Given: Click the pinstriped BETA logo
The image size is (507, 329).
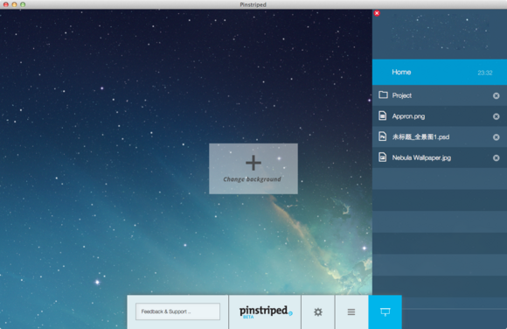Looking at the screenshot, I should 265,311.
